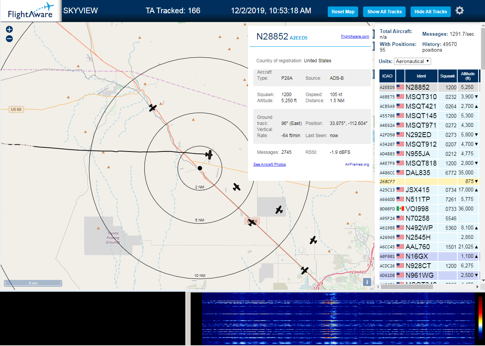Screen dimensions: 485x346
Task: Select N70258 aircraft row
Action: click(x=429, y=218)
